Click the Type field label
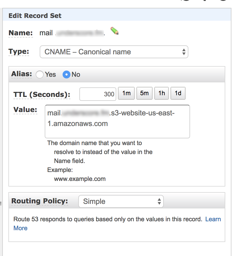This screenshot has height=256, width=237. click(19, 52)
